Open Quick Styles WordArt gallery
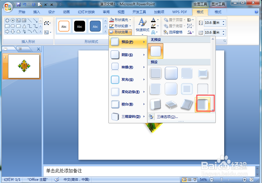262x183 pixels. coord(142,26)
